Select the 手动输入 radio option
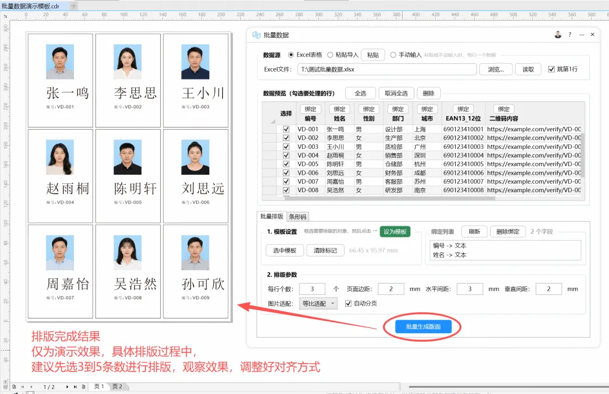Viewport: 609px width, 394px height. tap(393, 55)
